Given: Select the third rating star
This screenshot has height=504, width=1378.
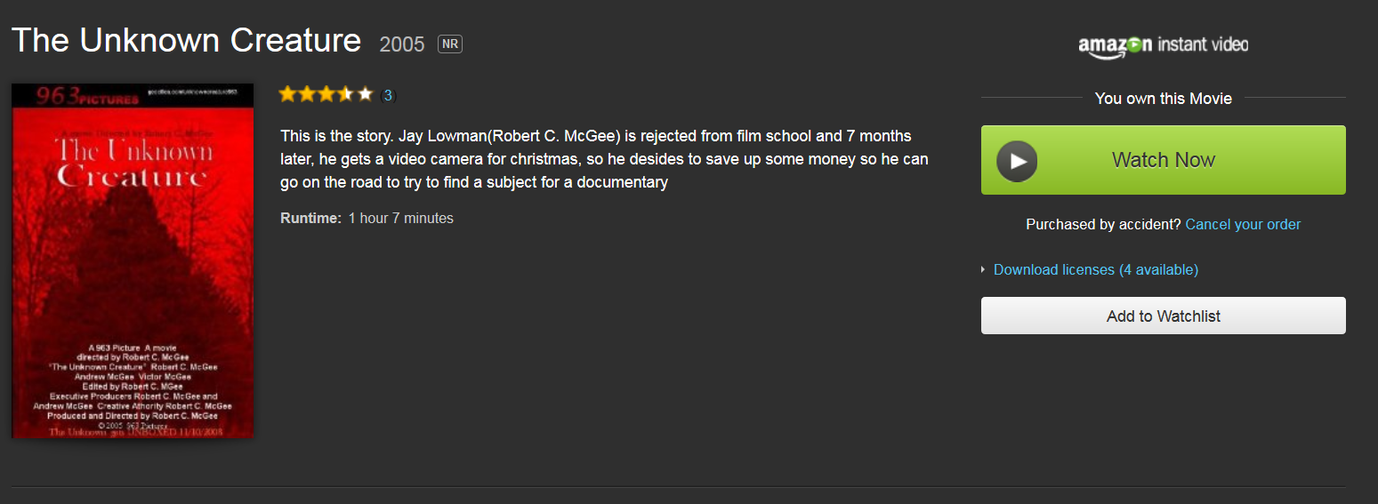Looking at the screenshot, I should (326, 94).
